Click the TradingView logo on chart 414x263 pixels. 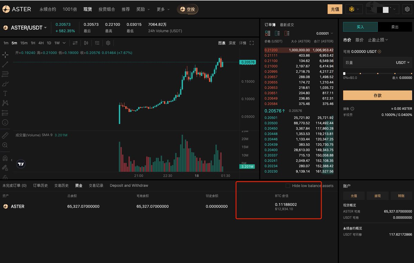pyautogui.click(x=21, y=164)
